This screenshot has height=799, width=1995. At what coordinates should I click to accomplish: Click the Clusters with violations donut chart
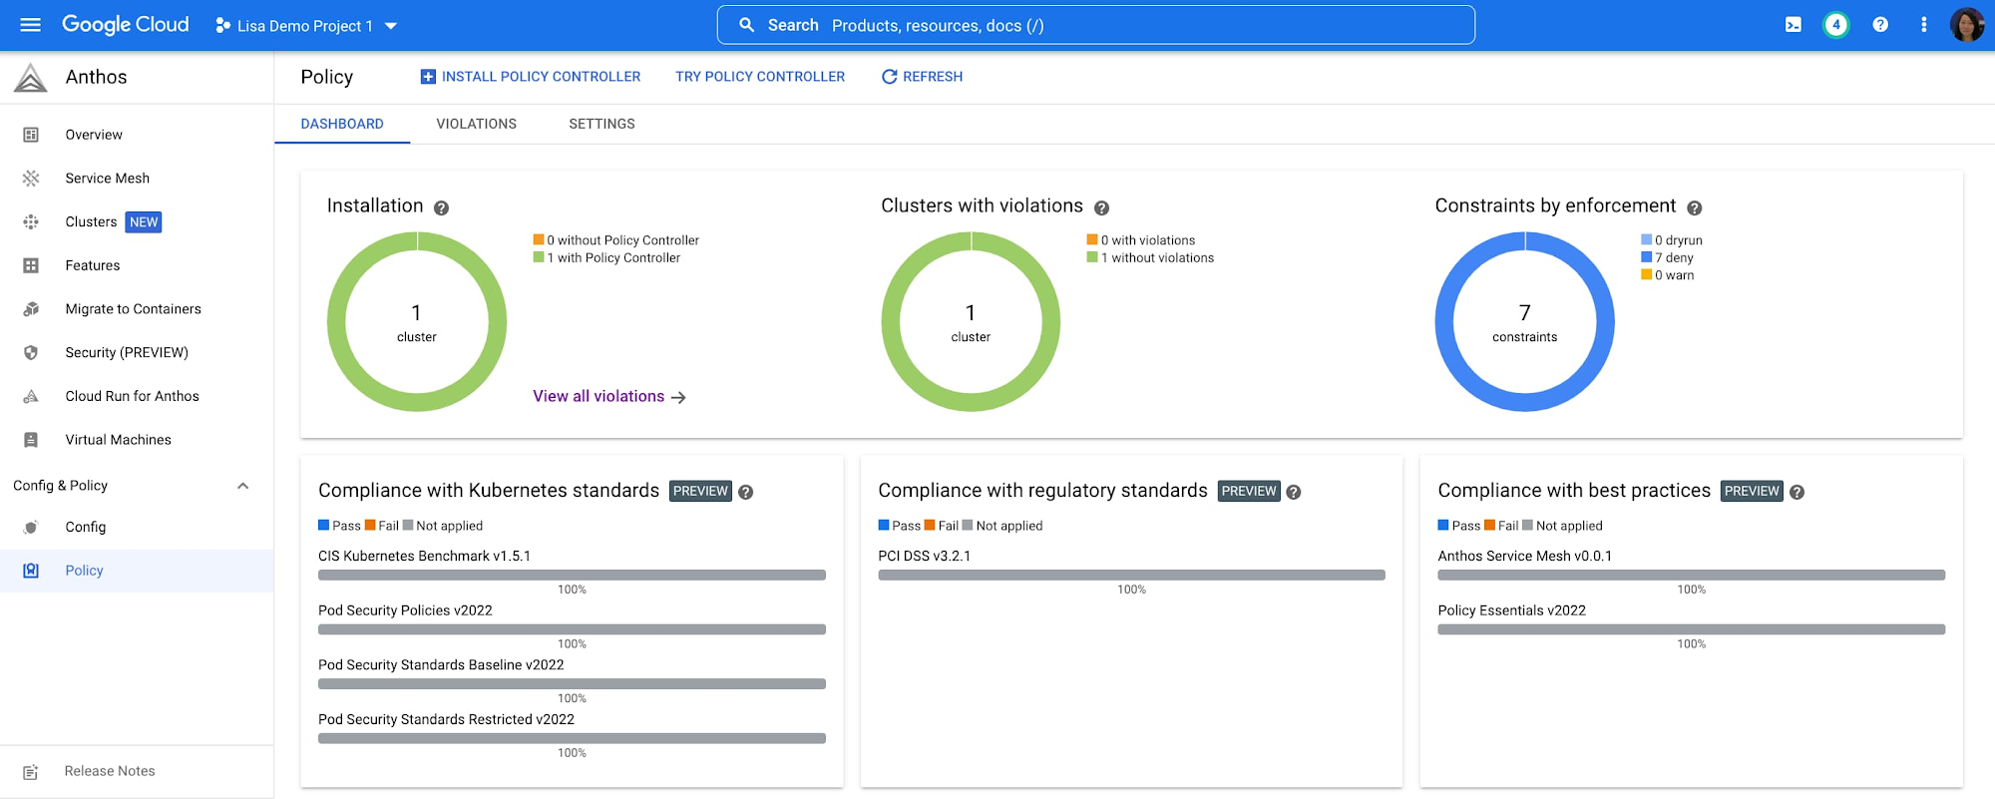pos(971,321)
